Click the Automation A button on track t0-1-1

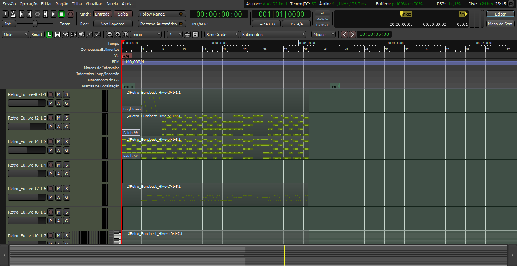(59, 103)
